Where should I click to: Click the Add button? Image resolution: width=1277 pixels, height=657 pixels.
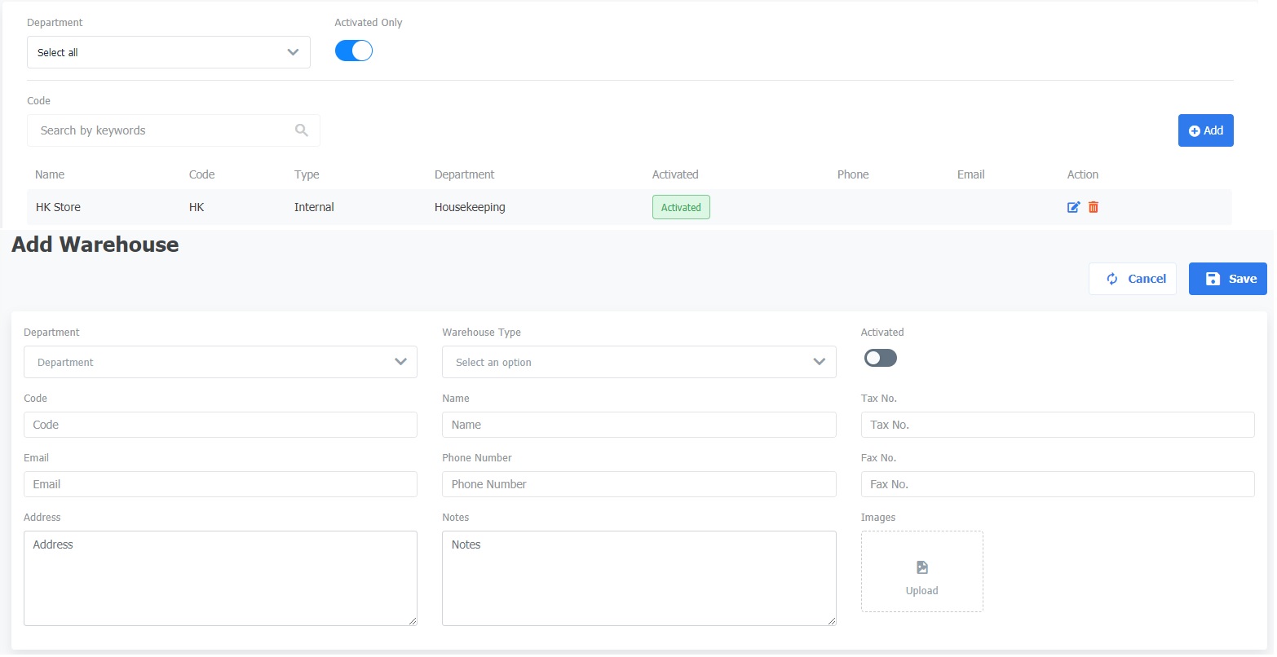(x=1205, y=130)
